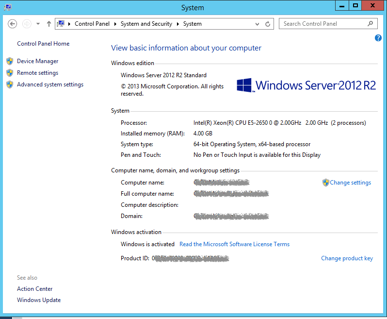Screen dimensions: 387x319
Task: Click Change settings link
Action: (x=350, y=183)
